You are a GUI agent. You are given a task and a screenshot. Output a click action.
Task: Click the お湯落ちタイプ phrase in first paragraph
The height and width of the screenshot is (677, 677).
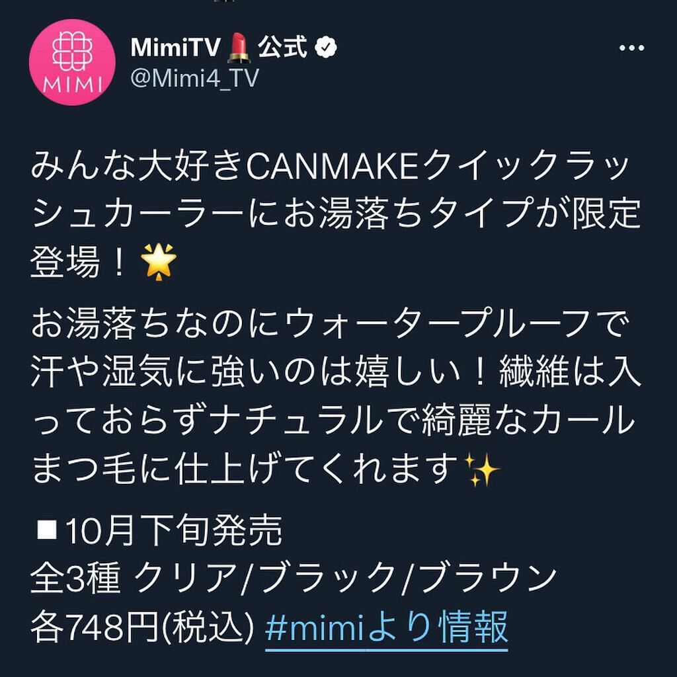click(x=407, y=215)
